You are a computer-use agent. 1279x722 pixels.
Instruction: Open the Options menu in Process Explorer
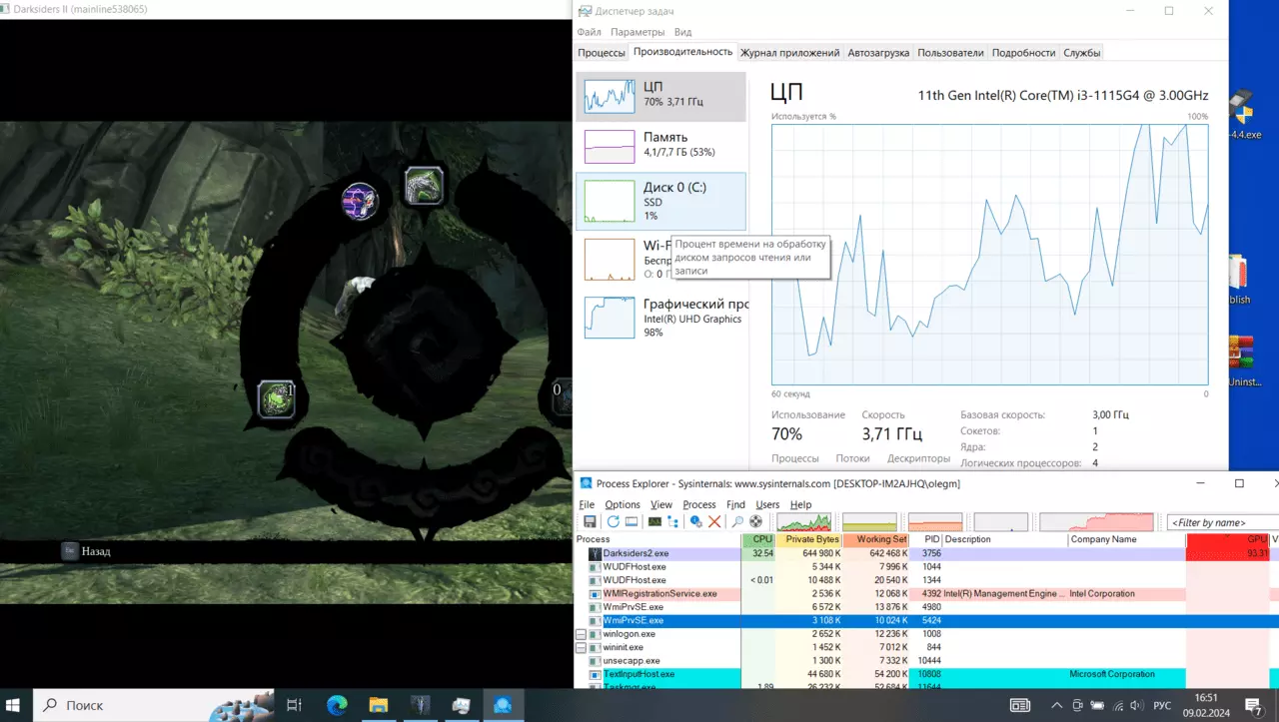tap(623, 504)
